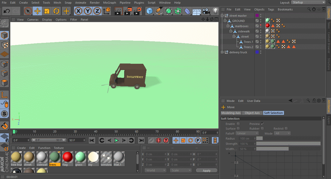Open the Content Browser side tab
Viewport: 331px width, 179px height.
point(329,43)
